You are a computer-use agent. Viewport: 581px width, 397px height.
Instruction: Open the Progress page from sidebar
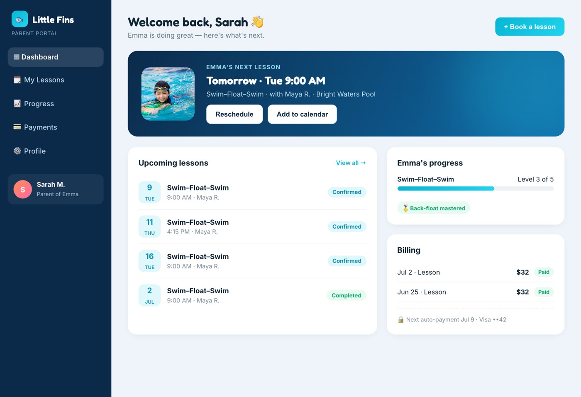[x=56, y=104]
